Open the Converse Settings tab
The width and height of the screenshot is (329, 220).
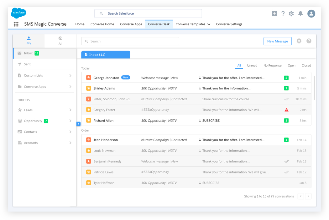click(x=229, y=24)
